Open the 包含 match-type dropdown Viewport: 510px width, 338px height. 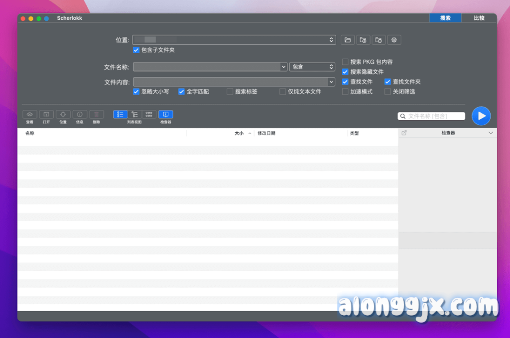(312, 67)
